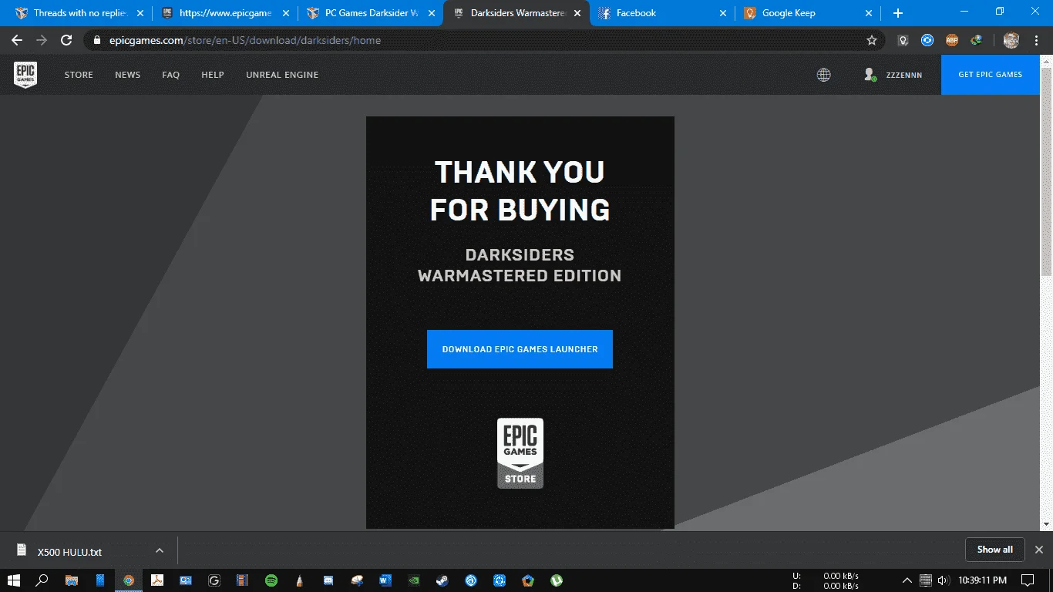Expand options for X500 HULU.txt download
This screenshot has height=592, width=1053.
click(x=160, y=550)
